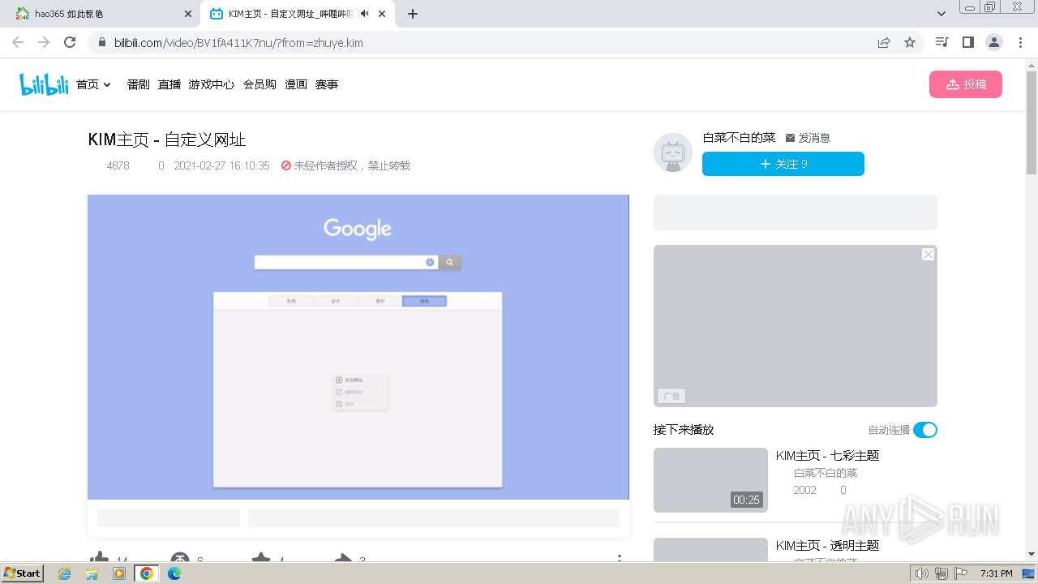Open 会员购 navigation link
The width and height of the screenshot is (1038, 584).
click(259, 84)
